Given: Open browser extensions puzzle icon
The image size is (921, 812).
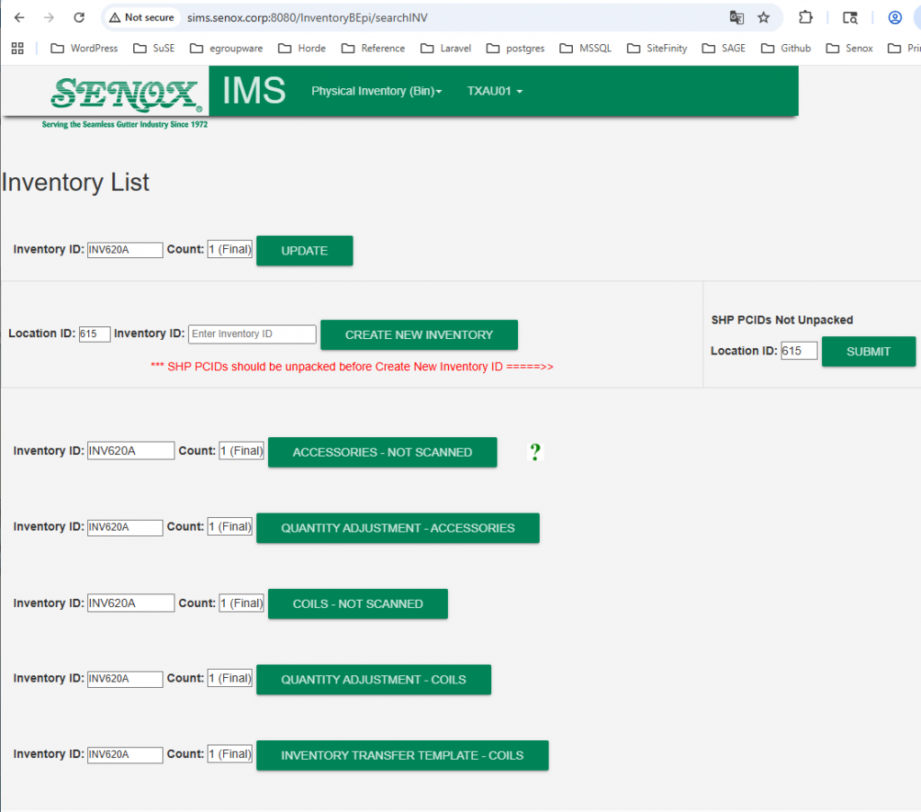Looking at the screenshot, I should [x=806, y=17].
